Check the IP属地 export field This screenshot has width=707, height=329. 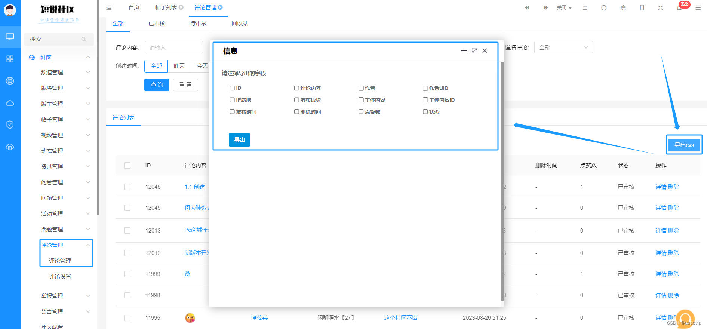(232, 100)
